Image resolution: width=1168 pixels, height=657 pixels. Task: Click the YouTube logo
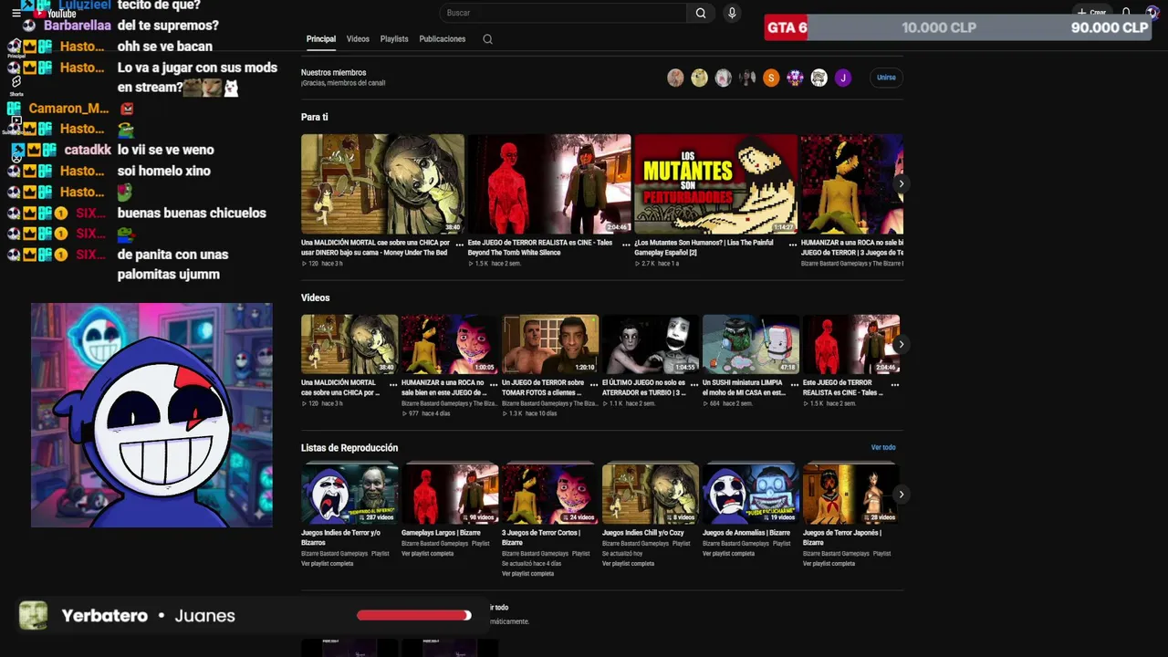[x=56, y=14]
